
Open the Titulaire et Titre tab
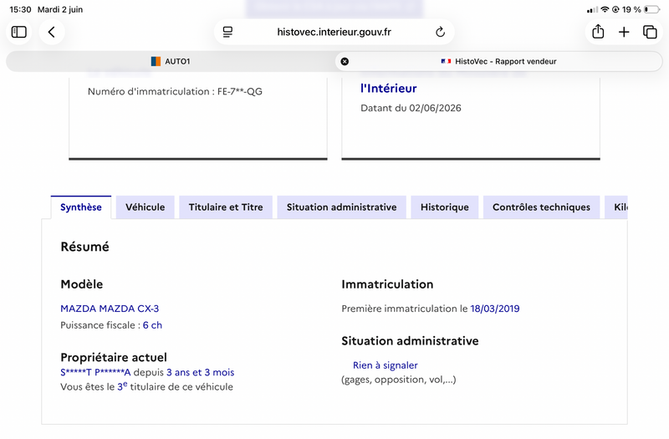[x=226, y=207]
